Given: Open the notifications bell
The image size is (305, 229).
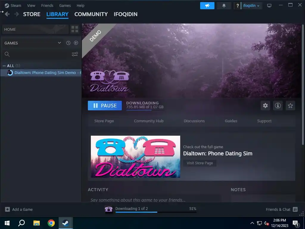Looking at the screenshot, I should [224, 6].
